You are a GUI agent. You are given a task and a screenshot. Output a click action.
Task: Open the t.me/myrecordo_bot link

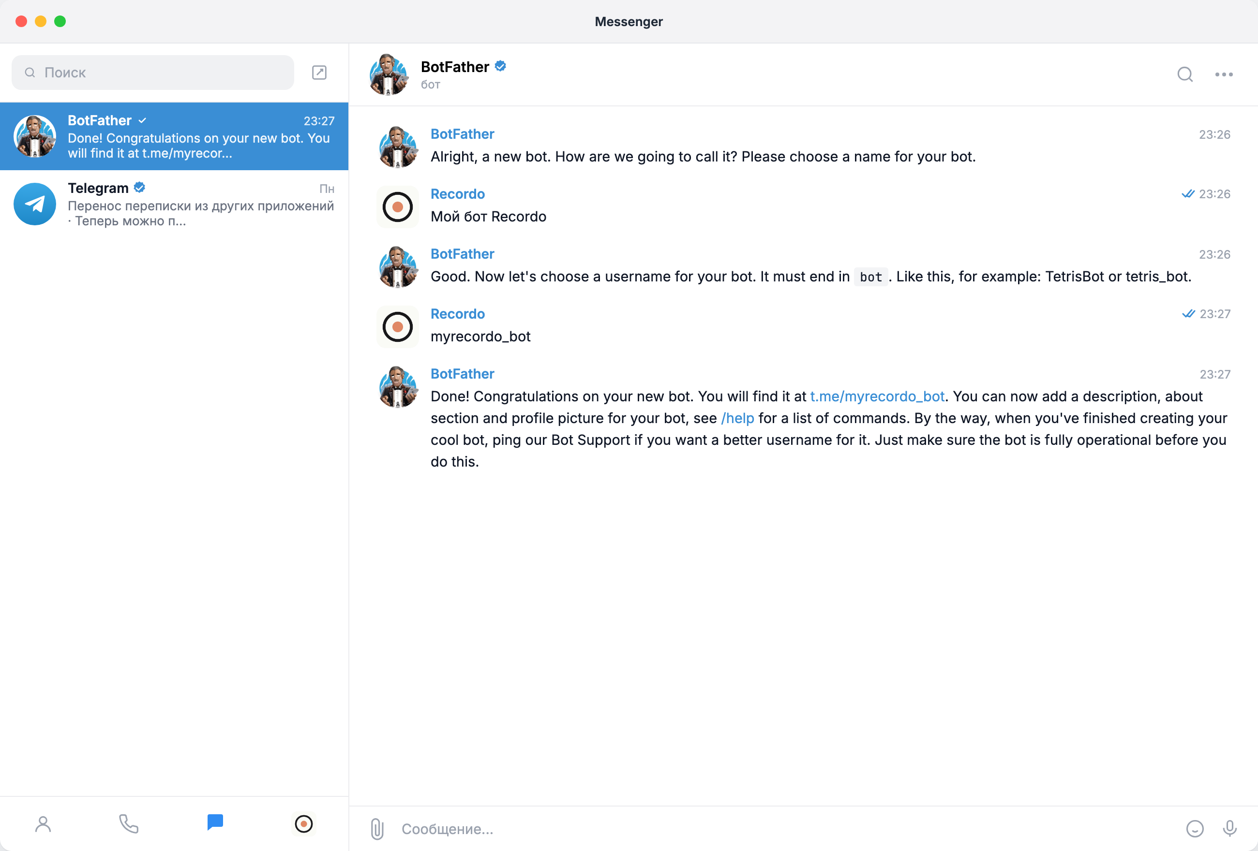877,396
